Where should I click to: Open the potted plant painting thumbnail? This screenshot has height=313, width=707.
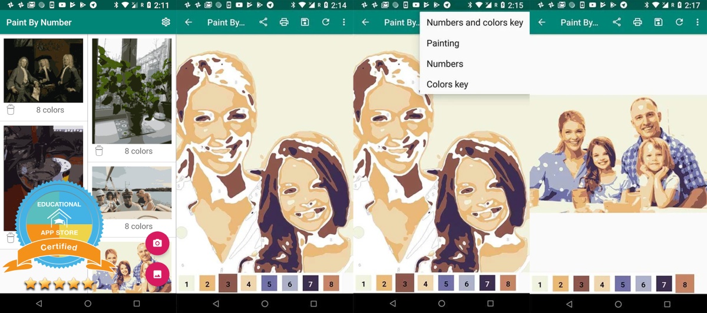coord(132,91)
